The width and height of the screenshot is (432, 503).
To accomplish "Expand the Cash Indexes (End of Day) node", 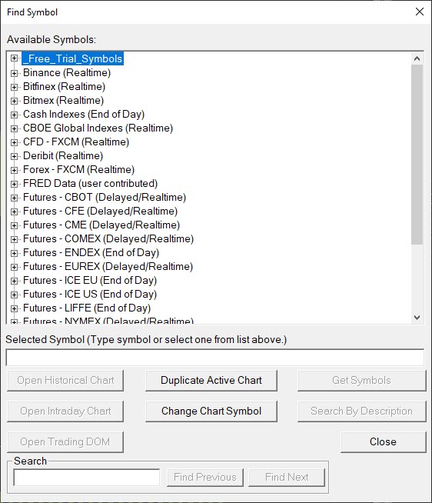I will coord(14,115).
